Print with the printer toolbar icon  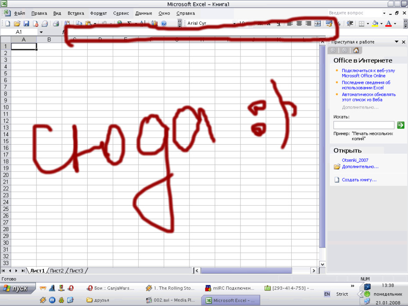[x=56, y=24]
